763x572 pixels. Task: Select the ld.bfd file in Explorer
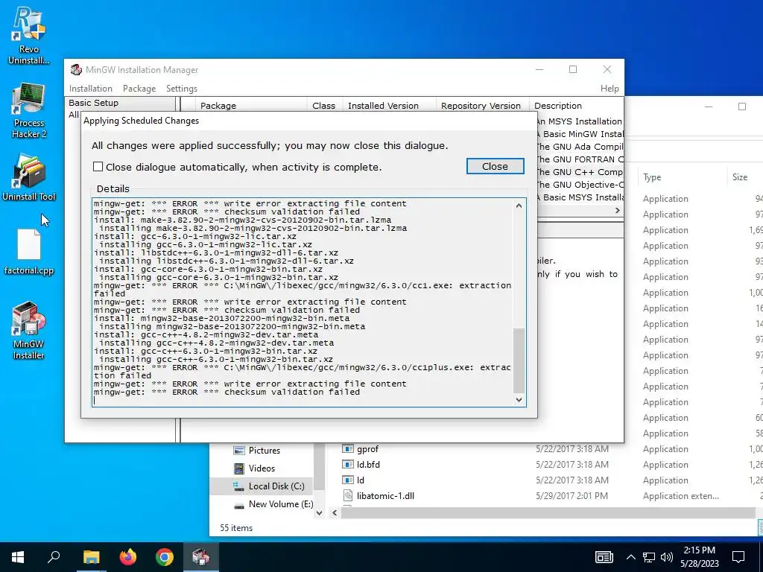click(x=361, y=465)
